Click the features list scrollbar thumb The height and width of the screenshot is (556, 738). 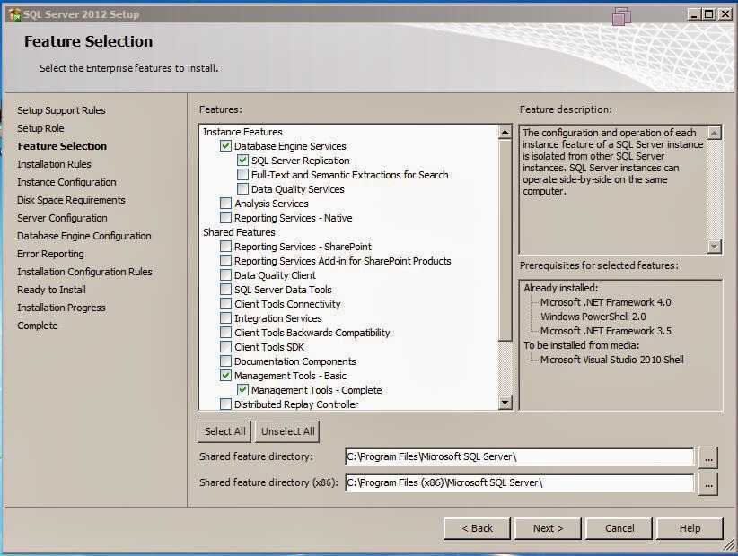(505, 239)
